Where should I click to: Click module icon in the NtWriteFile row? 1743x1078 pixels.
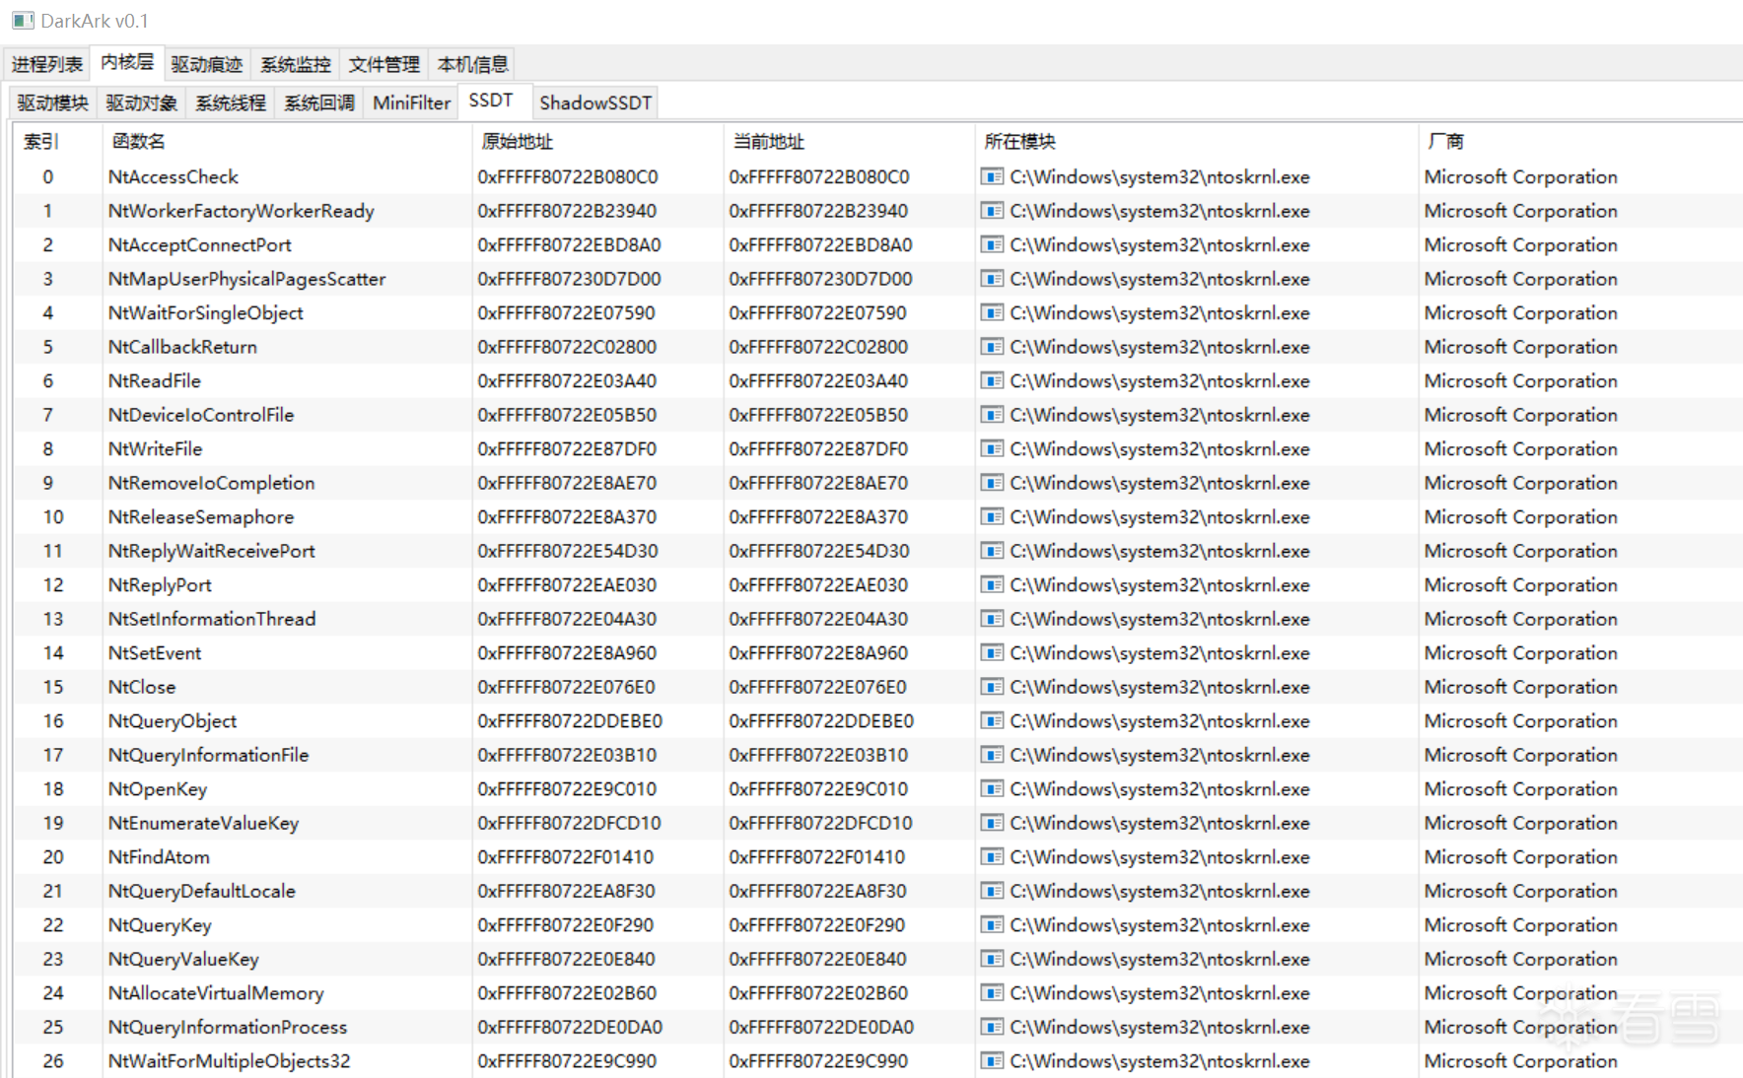point(992,449)
